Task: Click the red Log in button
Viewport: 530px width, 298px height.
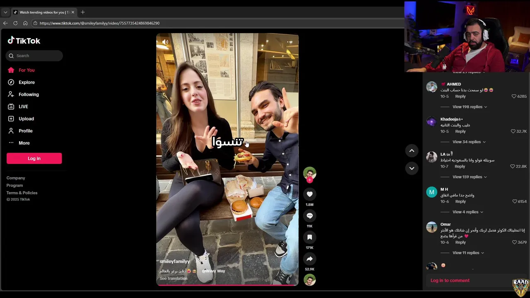Action: click(x=34, y=158)
